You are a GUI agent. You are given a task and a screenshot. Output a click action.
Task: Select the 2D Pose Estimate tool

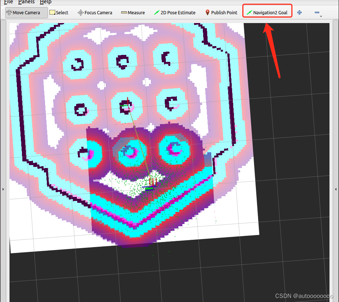click(175, 12)
